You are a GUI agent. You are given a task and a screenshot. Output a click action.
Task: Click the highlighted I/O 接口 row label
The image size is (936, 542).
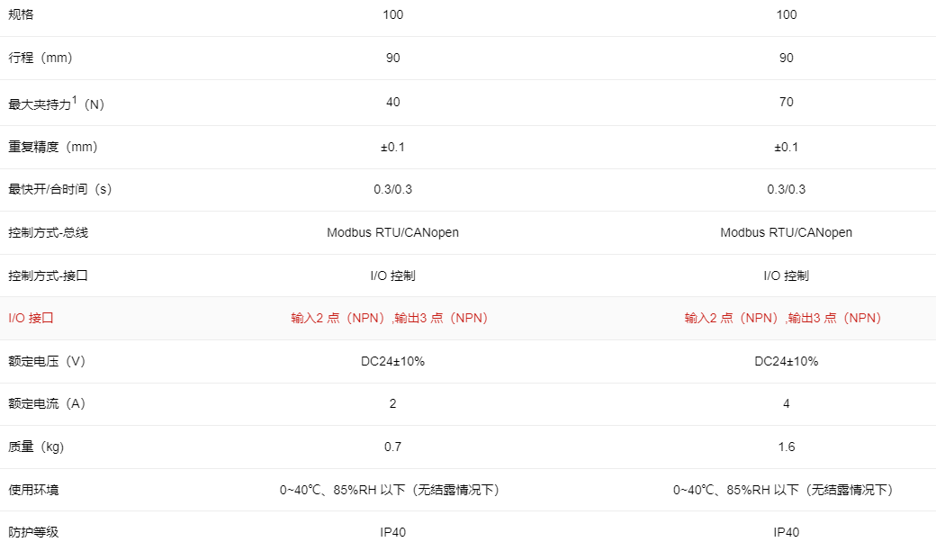click(x=31, y=318)
